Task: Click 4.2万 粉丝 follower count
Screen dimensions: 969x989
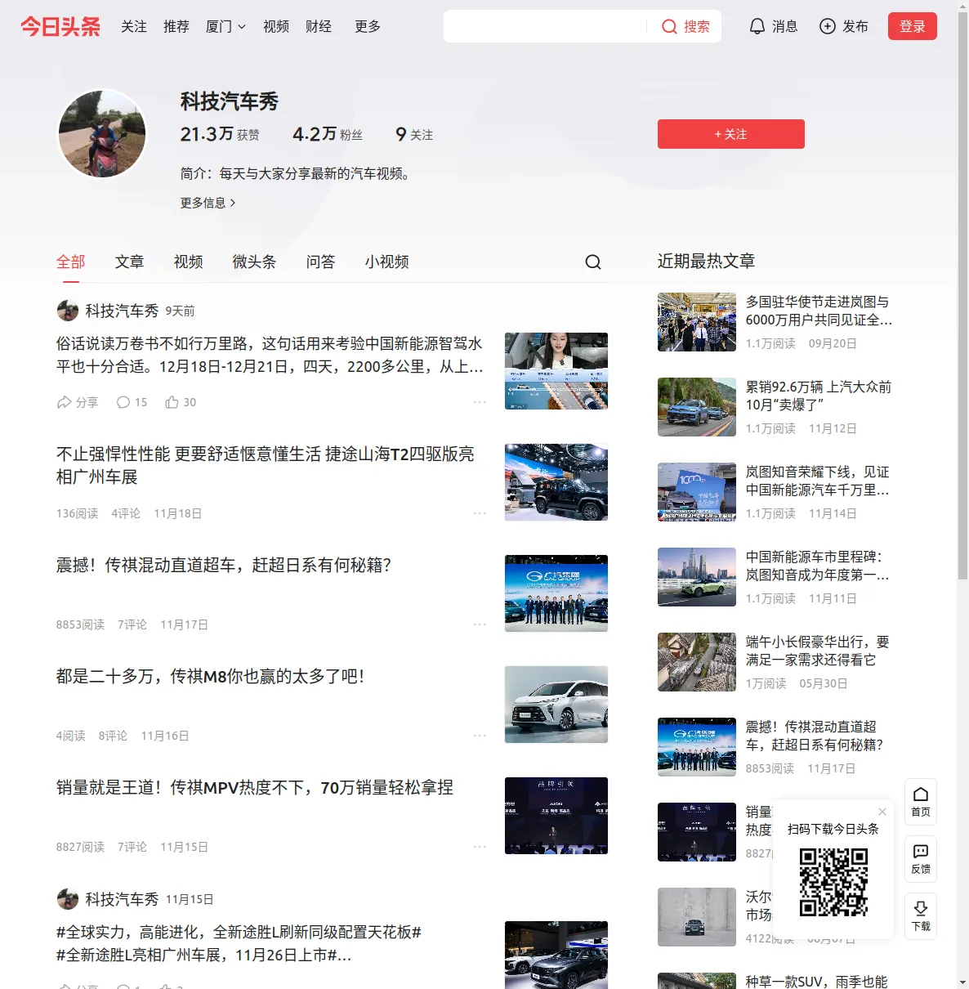Action: pos(328,134)
